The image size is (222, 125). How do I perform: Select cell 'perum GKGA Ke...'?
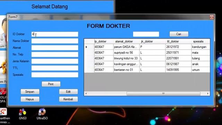126,47
